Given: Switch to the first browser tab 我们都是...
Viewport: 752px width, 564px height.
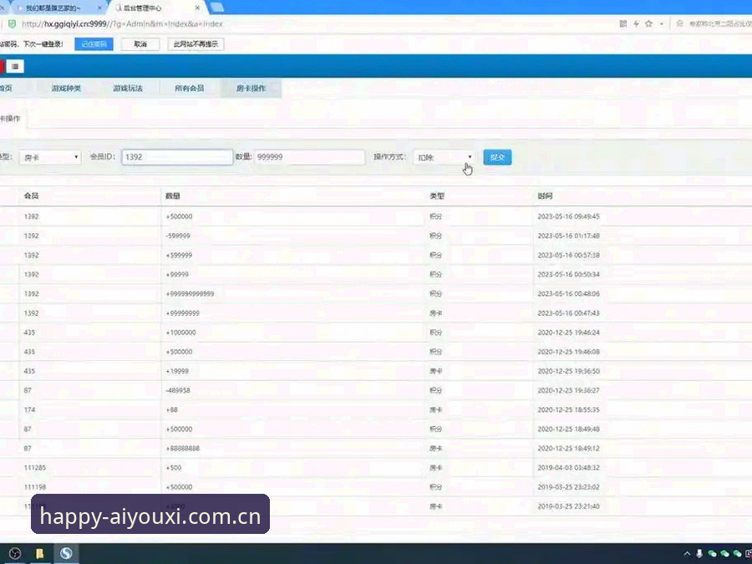Looking at the screenshot, I should point(53,8).
